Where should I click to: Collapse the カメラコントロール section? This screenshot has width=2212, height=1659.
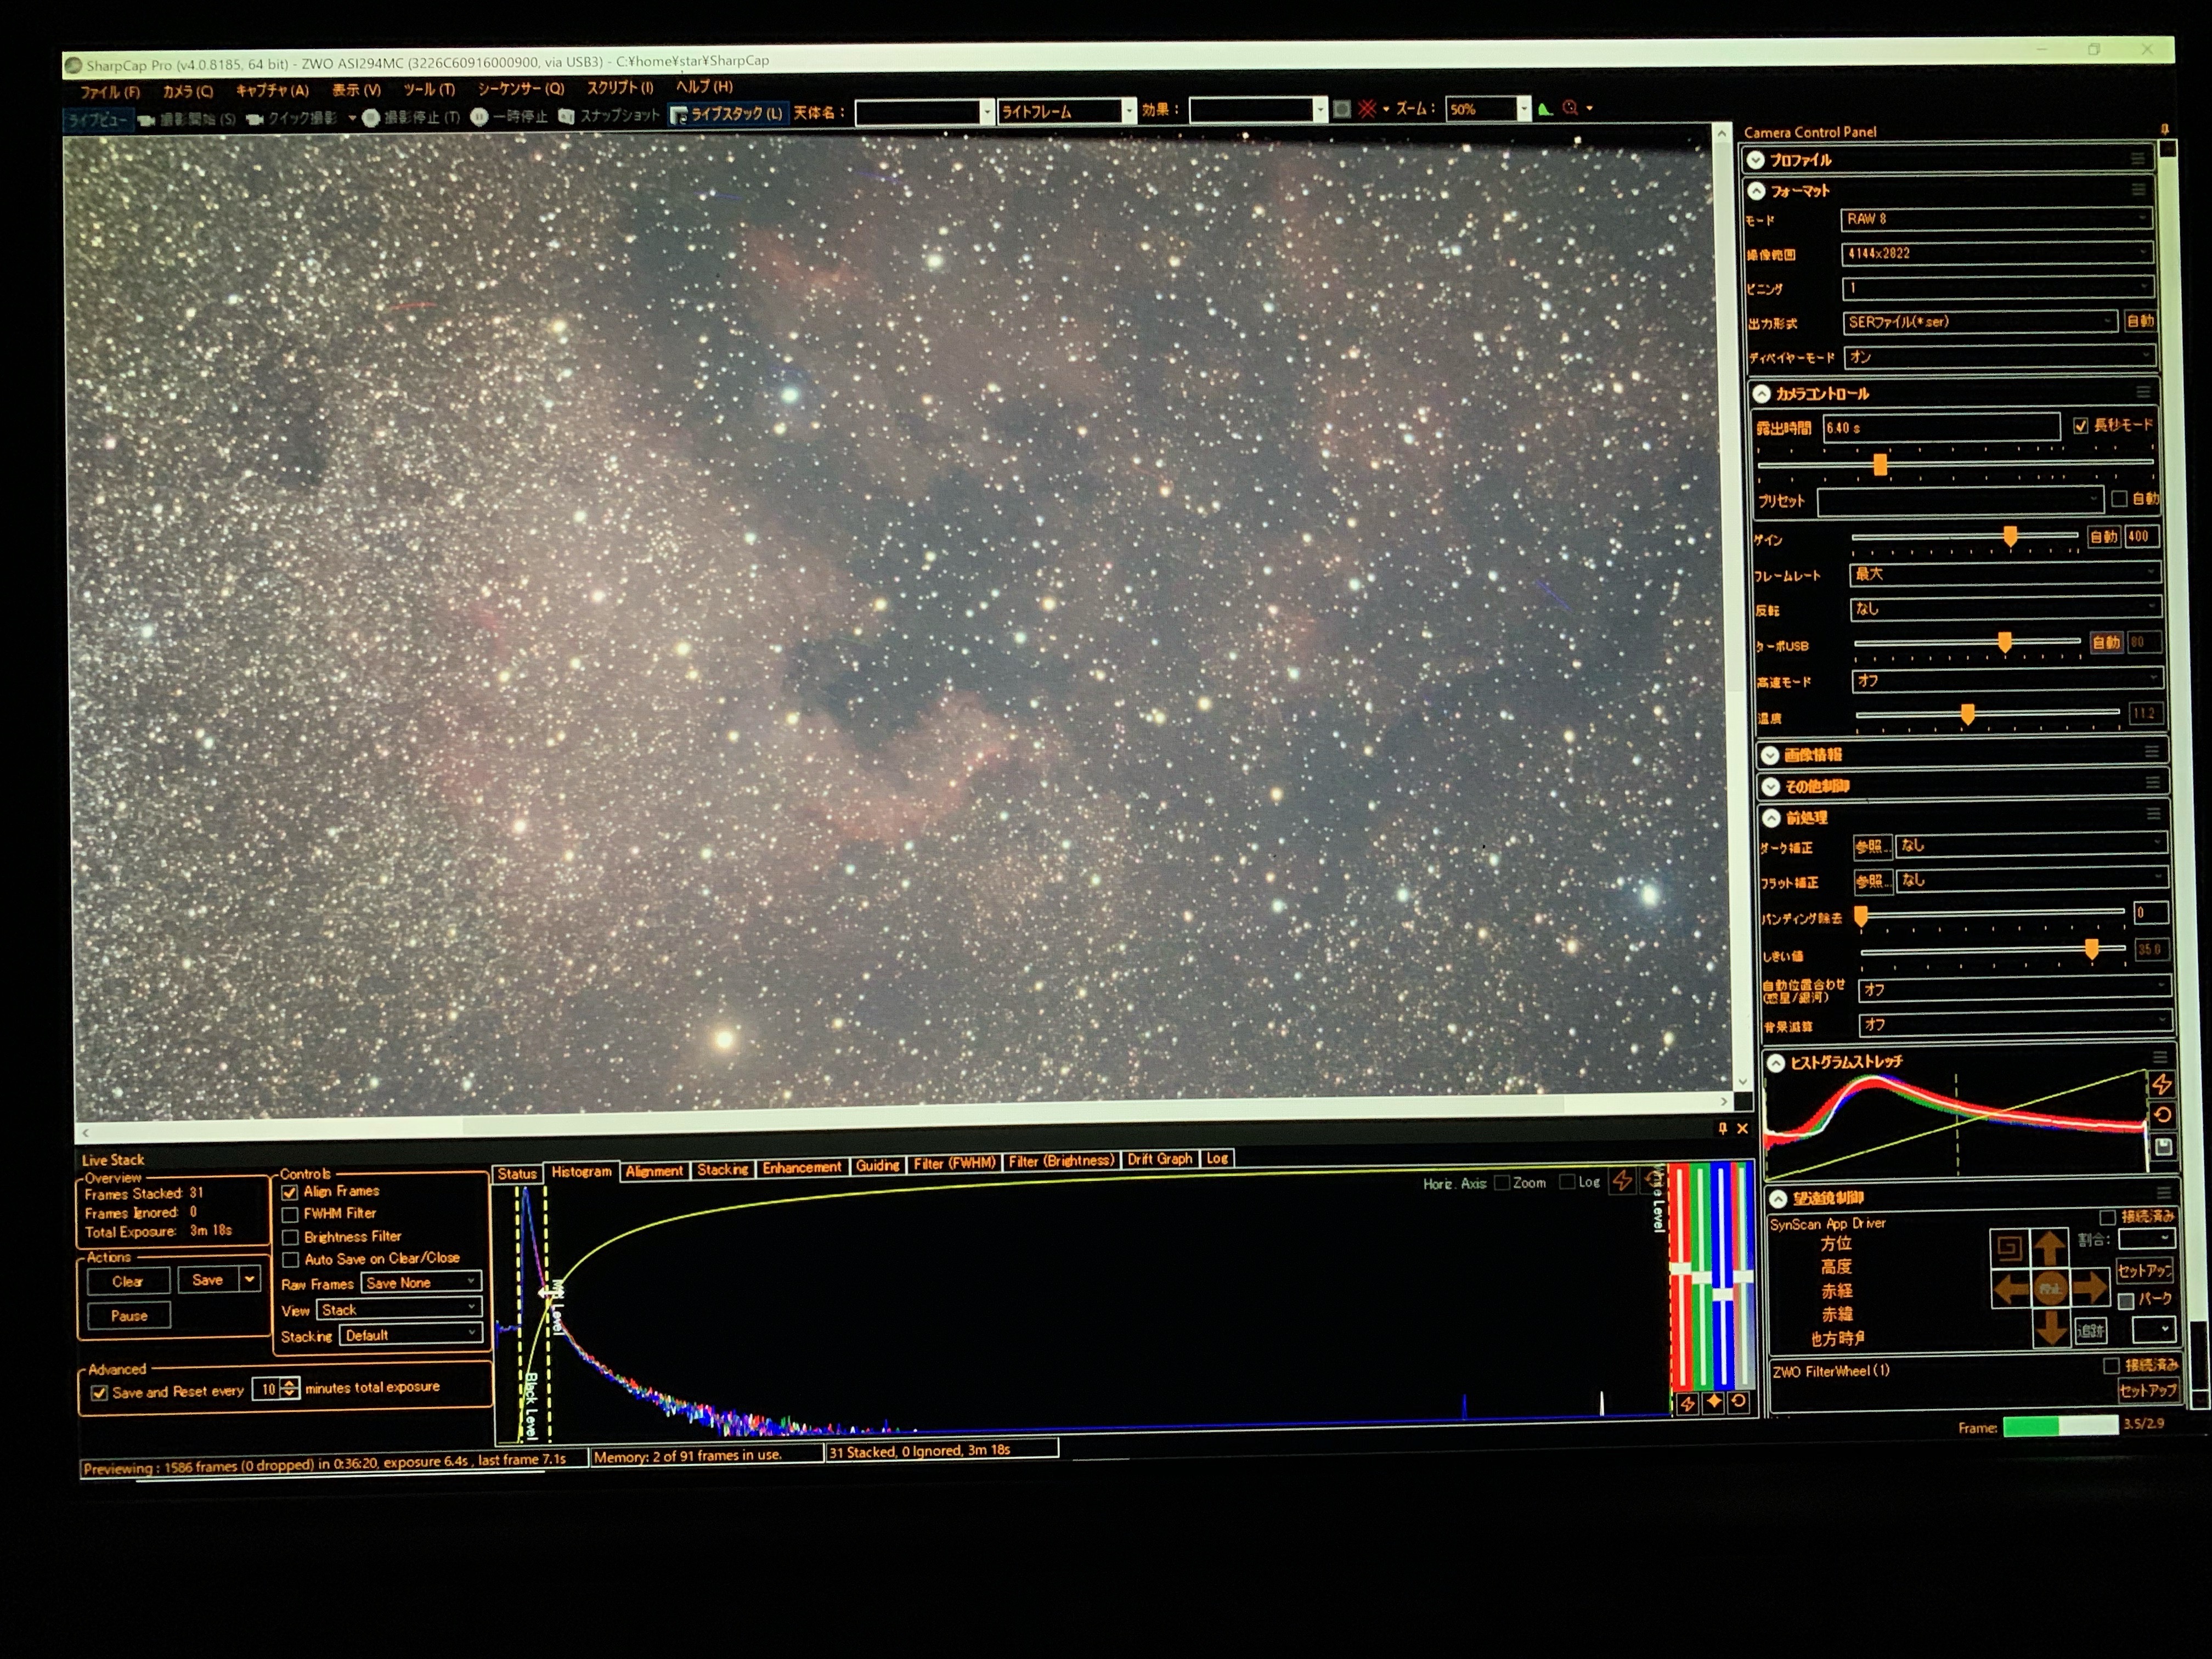pos(1762,394)
